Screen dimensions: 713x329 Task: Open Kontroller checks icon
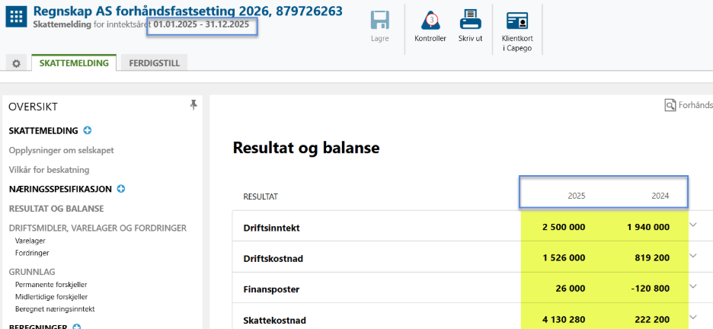[x=430, y=21]
